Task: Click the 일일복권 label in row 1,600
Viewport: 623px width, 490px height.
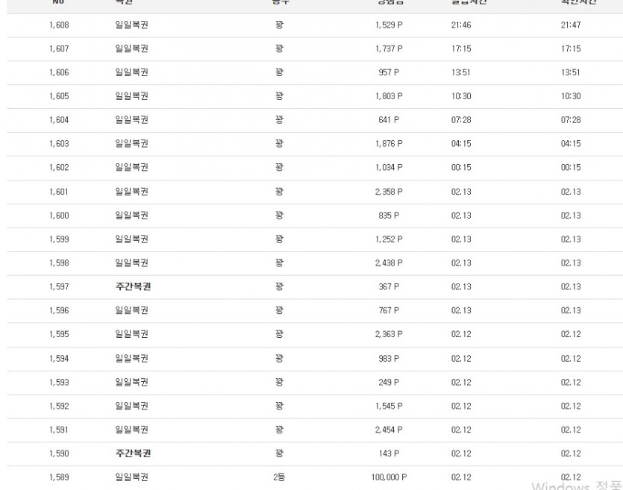Action: 131,216
